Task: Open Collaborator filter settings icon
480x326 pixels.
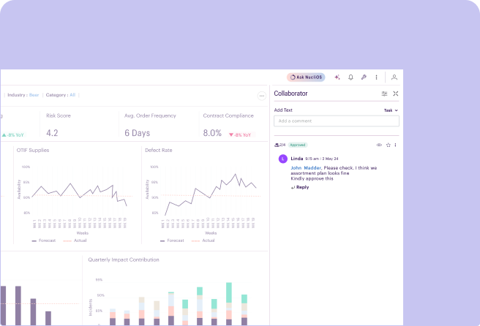Action: pos(384,94)
